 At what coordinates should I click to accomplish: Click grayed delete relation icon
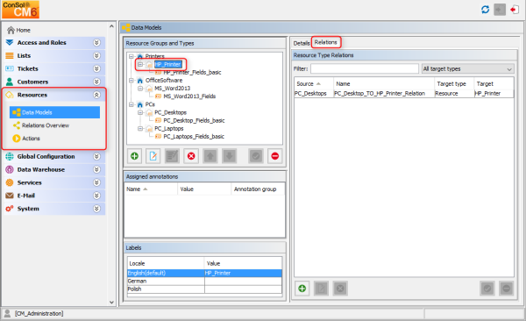(340, 289)
